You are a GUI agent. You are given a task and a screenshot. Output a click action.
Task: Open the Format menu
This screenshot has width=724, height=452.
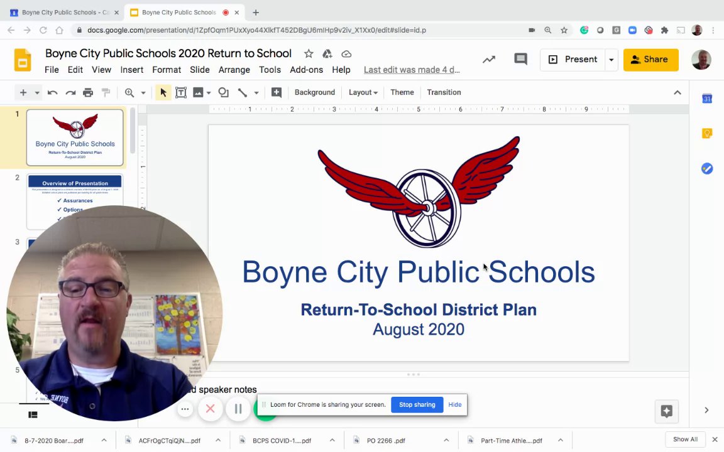(167, 70)
